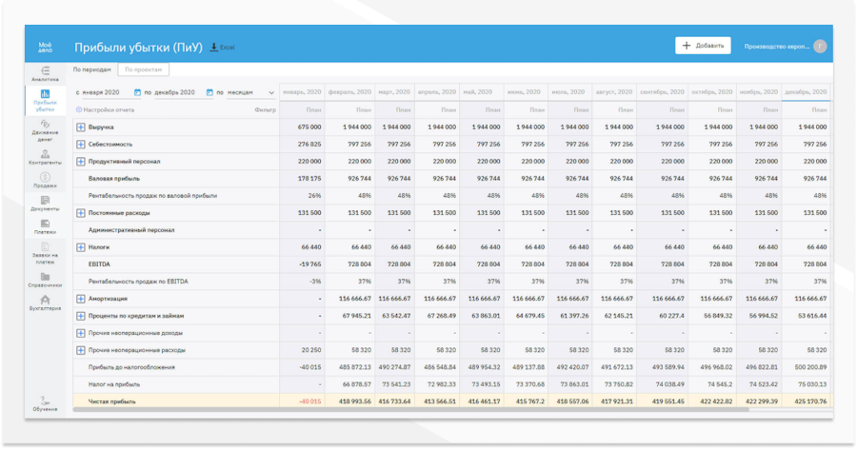Screen dimensions: 857x449
Task: Open the Заявки на платеж sidebar section
Action: tap(45, 253)
